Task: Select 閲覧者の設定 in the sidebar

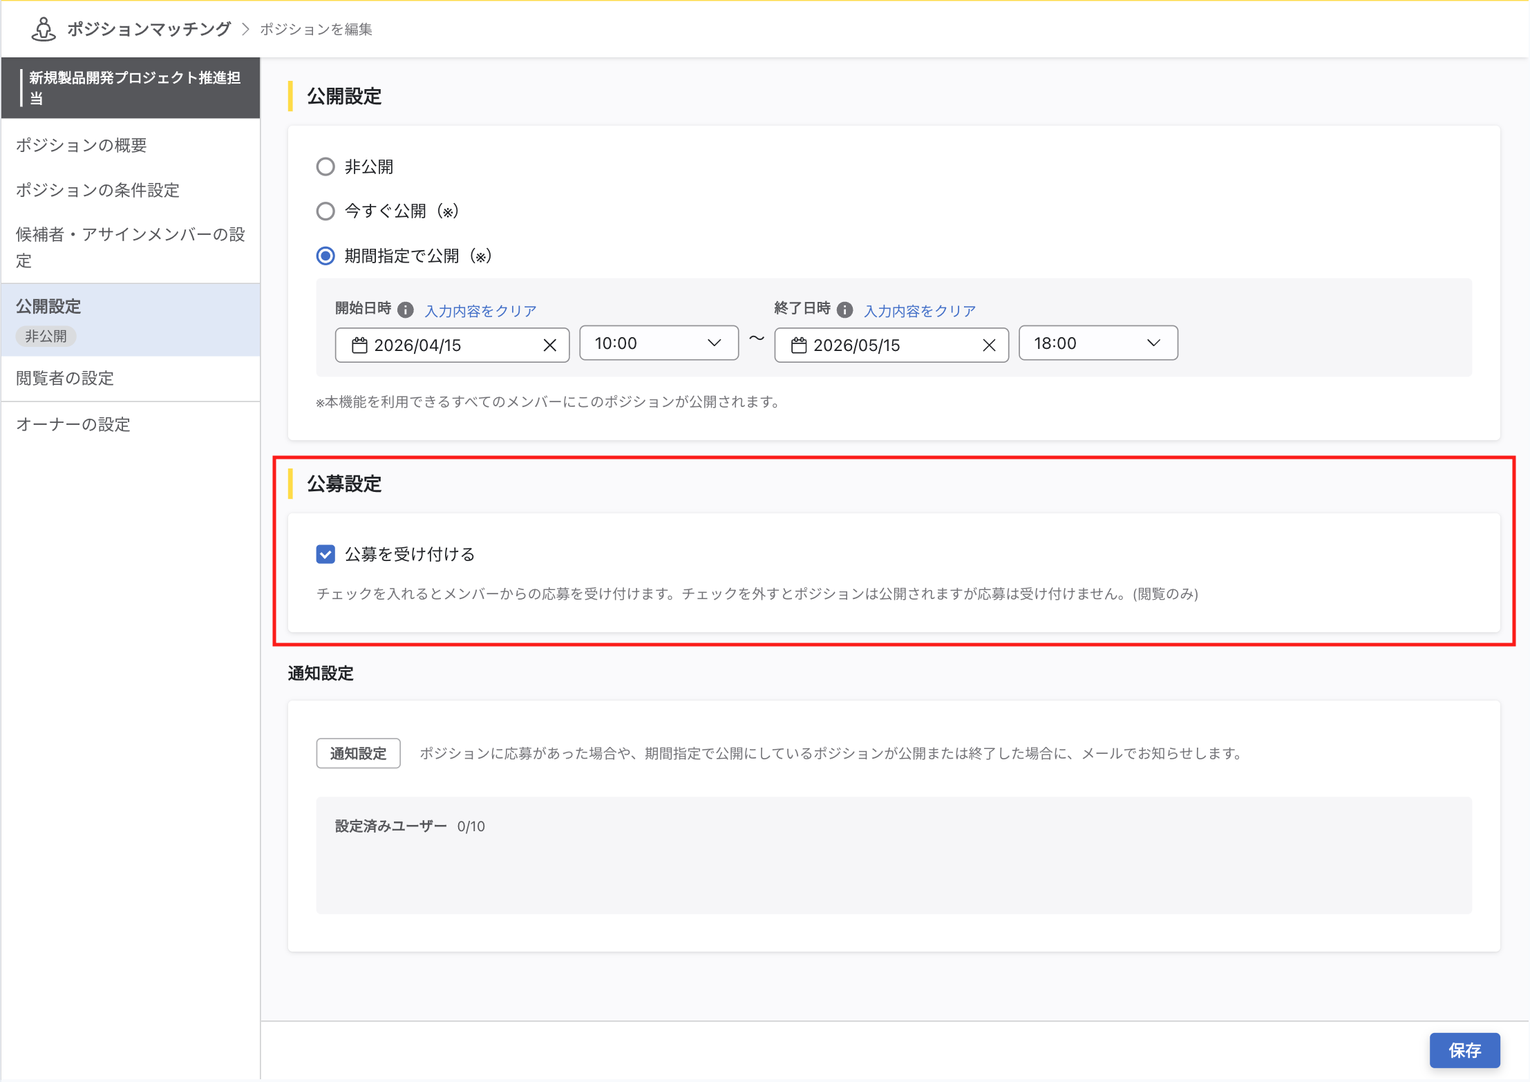Action: point(64,378)
